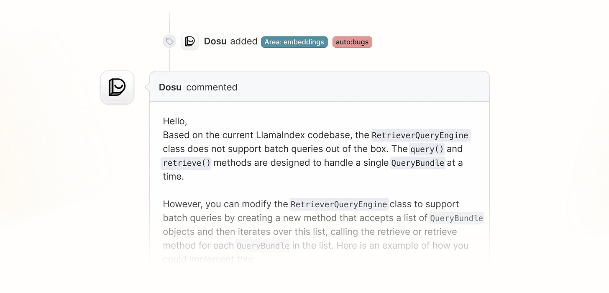Screen dimensions: 609x293
Task: Click the small Dosu avatar beside 'added'
Action: pyautogui.click(x=190, y=41)
